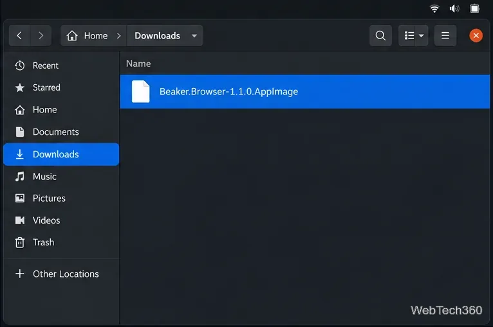This screenshot has width=493, height=327.
Task: Open the search magnifier button
Action: pos(380,35)
